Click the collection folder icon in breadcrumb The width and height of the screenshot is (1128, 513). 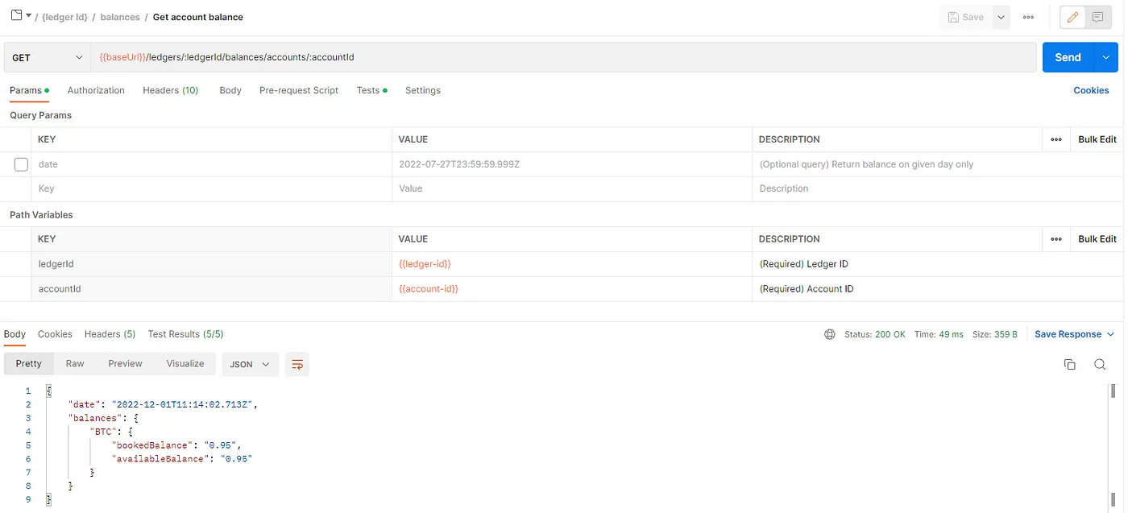pyautogui.click(x=15, y=15)
